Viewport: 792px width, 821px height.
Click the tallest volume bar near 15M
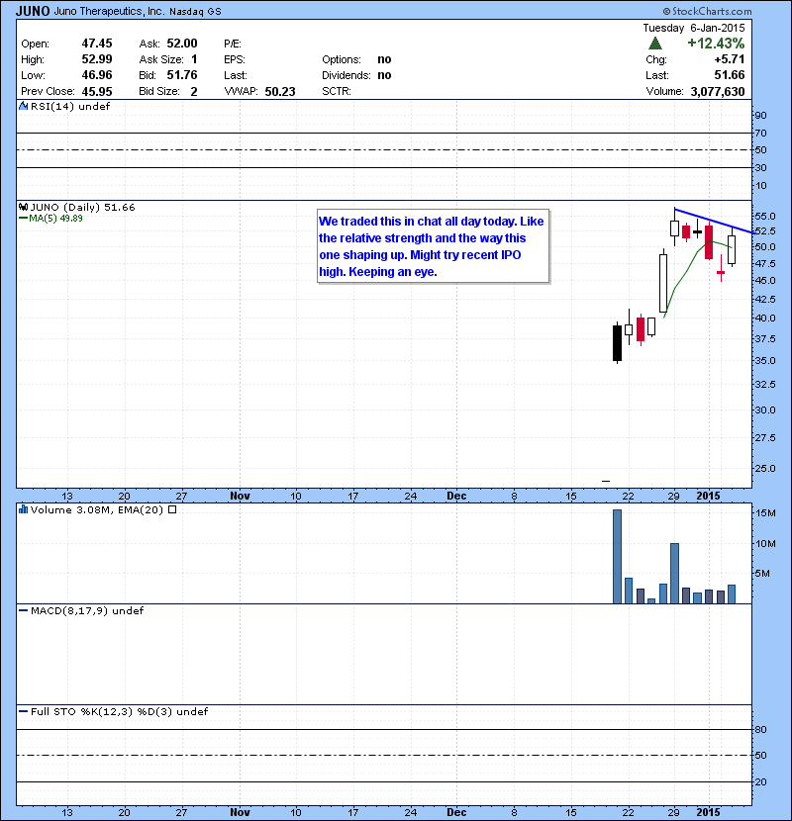[617, 557]
